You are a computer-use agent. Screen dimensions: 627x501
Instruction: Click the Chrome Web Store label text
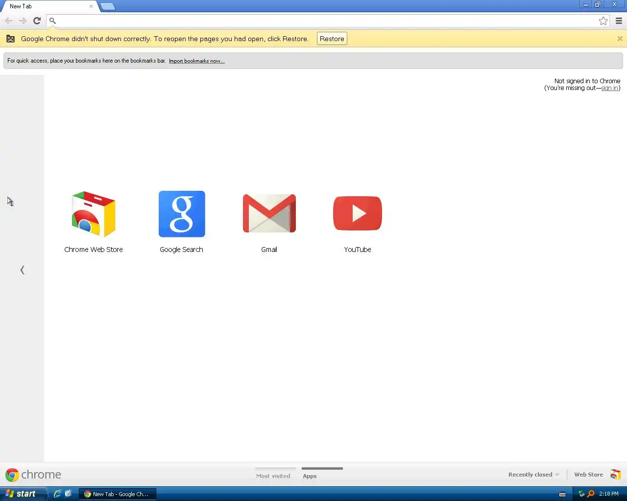94,250
